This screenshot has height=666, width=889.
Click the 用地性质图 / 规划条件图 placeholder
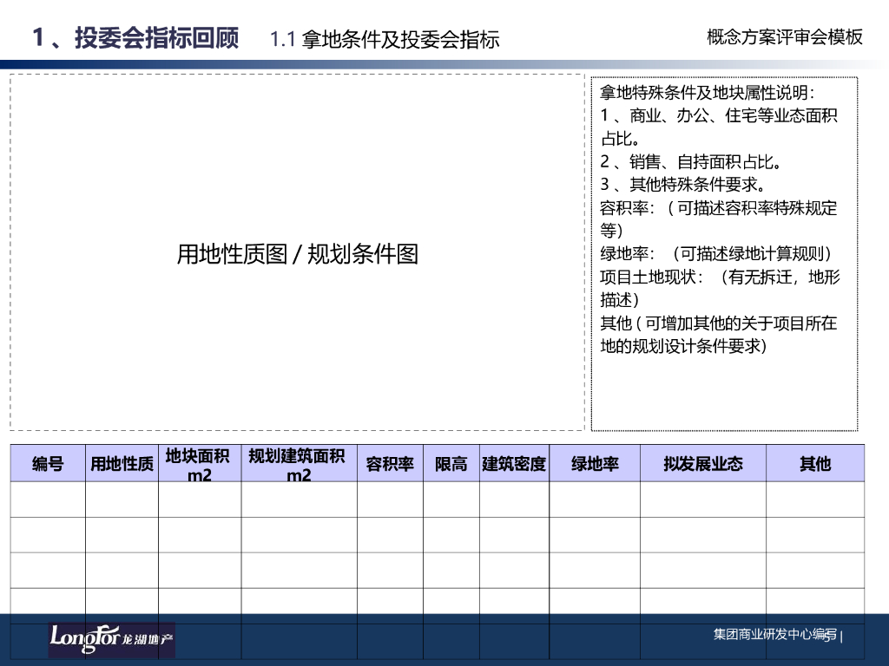tap(297, 254)
